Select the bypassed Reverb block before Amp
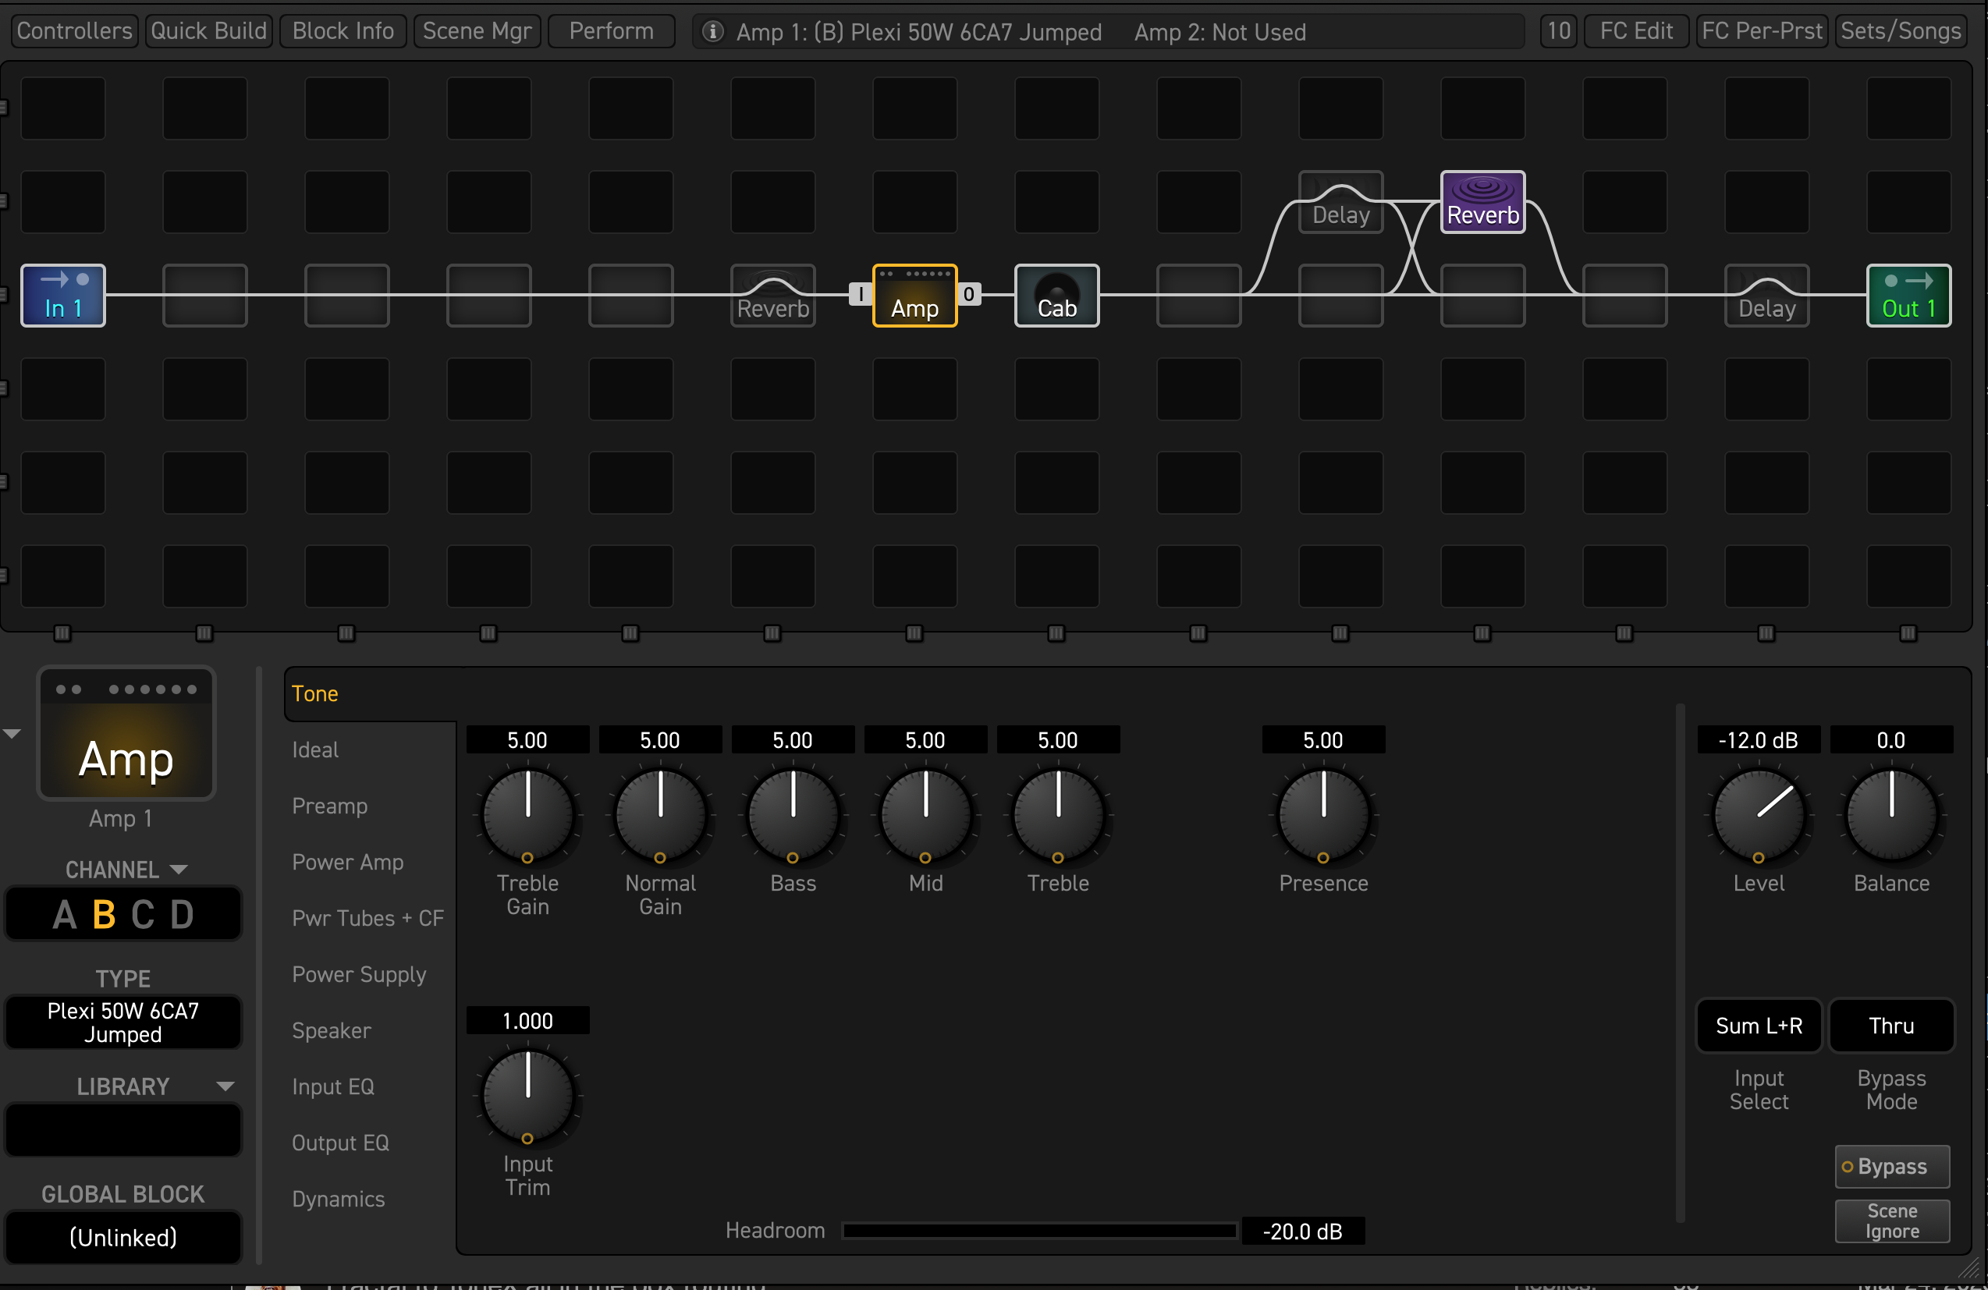 [x=772, y=296]
